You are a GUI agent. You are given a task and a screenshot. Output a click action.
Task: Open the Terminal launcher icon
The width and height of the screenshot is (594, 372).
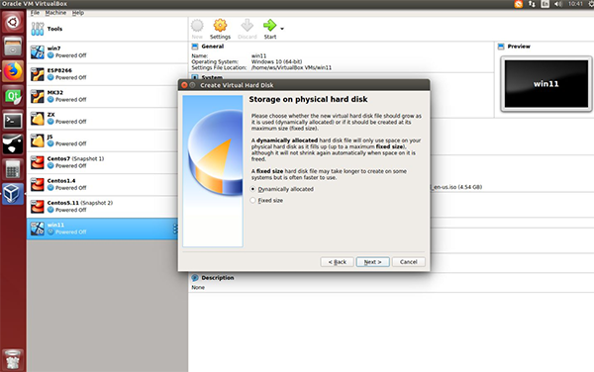pyautogui.click(x=13, y=121)
